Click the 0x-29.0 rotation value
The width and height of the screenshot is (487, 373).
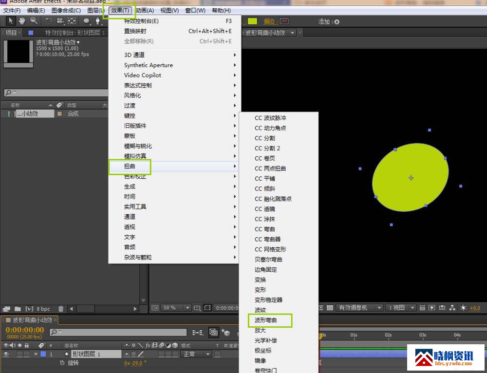tap(133, 363)
